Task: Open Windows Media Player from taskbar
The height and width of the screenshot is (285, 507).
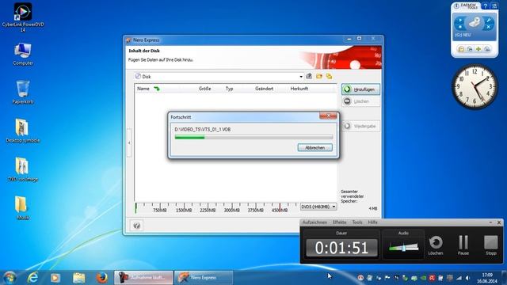Action: (x=55, y=278)
